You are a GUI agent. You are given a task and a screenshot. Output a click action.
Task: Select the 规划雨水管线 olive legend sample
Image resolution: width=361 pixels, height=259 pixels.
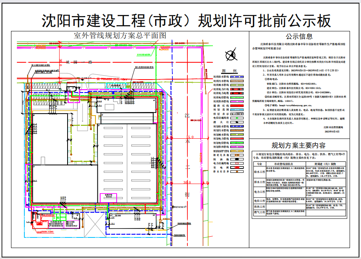tap(237, 134)
